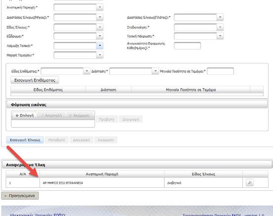273x216 pixels.
Task: Select the Διαβητικό cell
Action: 203,183
